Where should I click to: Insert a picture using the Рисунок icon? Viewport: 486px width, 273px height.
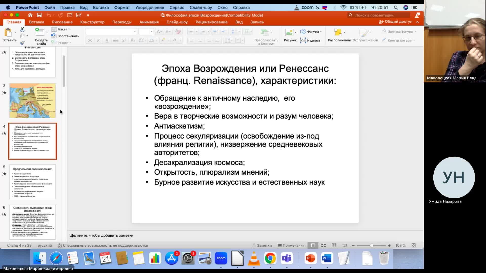(x=289, y=32)
